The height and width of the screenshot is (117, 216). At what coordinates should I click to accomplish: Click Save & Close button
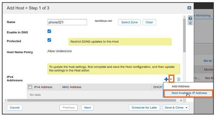pyautogui.click(x=174, y=108)
